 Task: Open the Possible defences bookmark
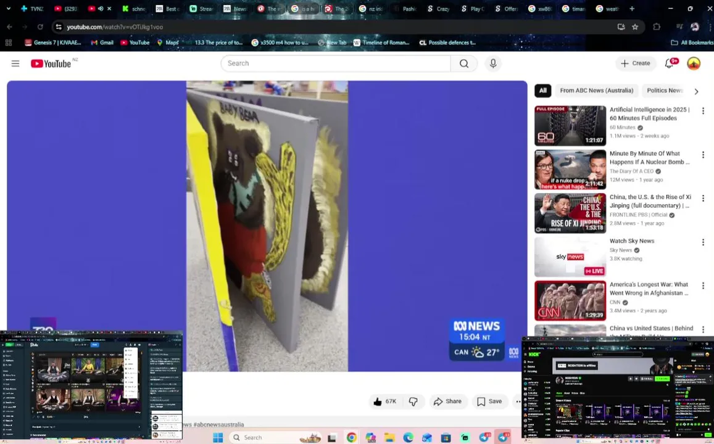[447, 43]
